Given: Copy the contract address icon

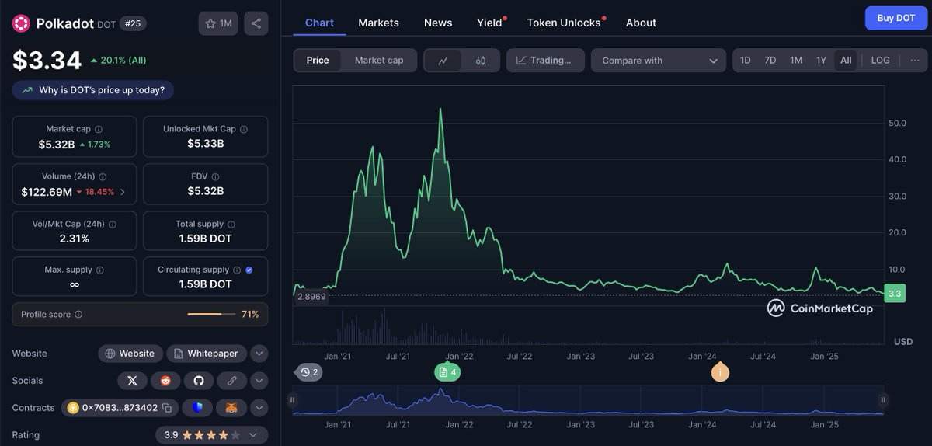Looking at the screenshot, I should (166, 408).
